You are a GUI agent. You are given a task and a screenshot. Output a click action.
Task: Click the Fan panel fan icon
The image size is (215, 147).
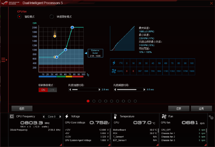164,116
